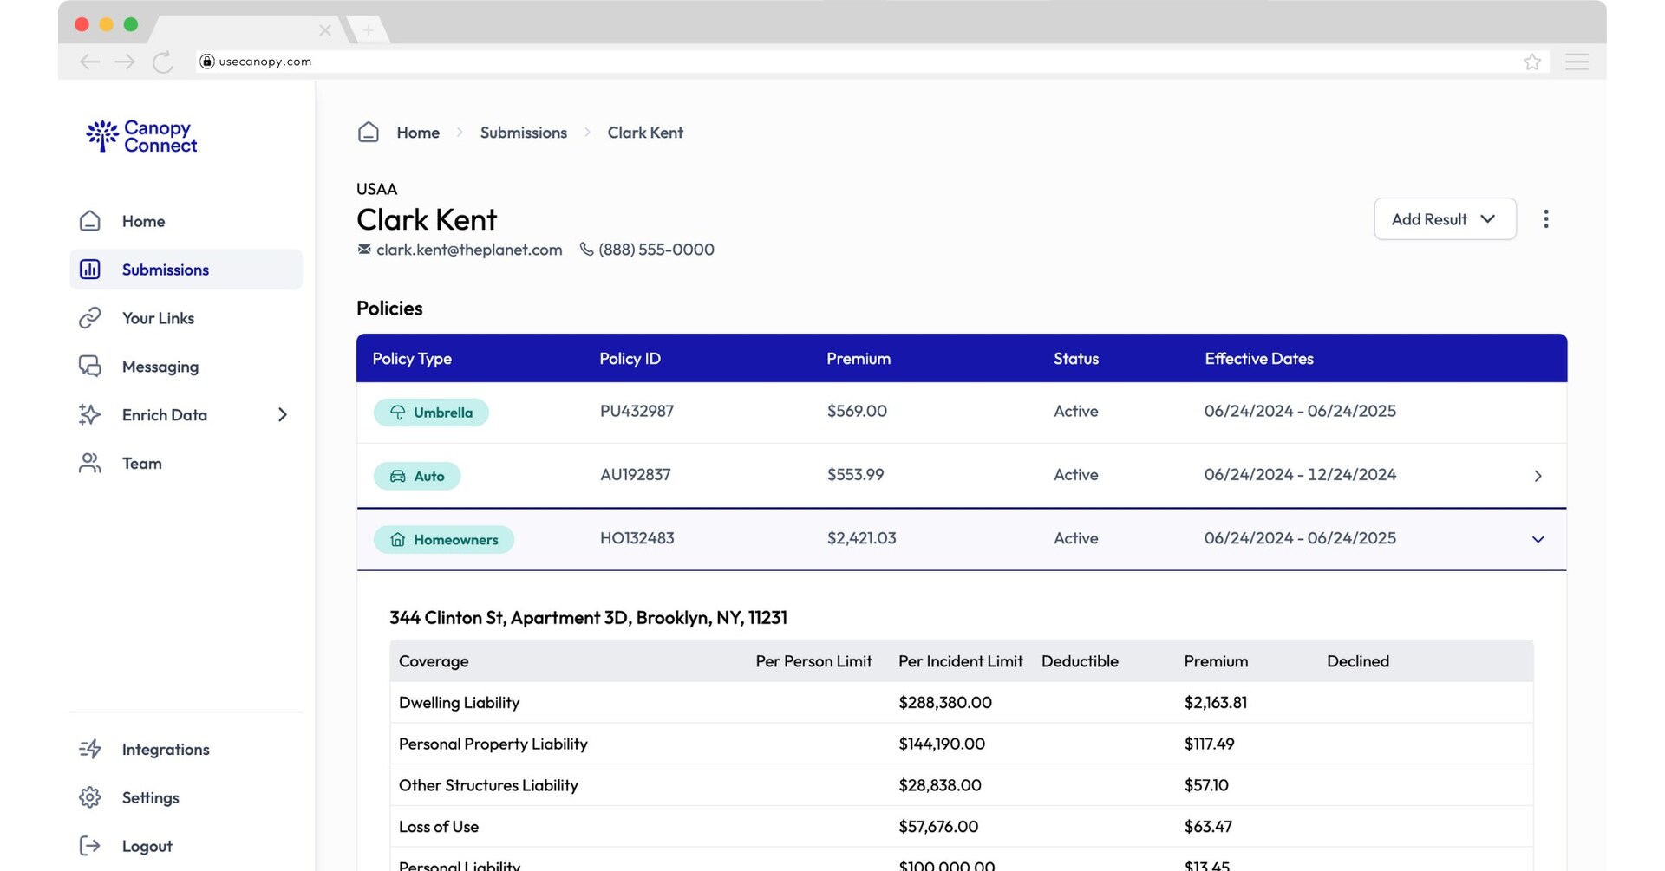
Task: Click the Integrations icon
Action: tap(90, 749)
